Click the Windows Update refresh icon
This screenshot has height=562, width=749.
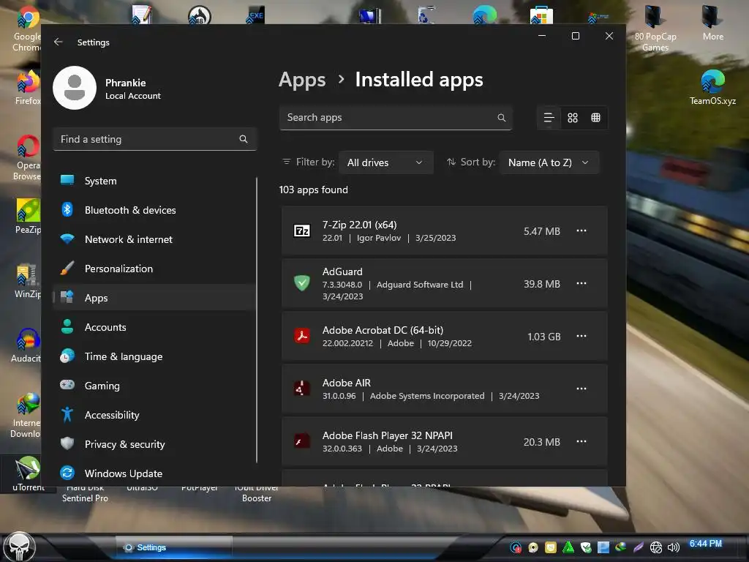(x=67, y=473)
